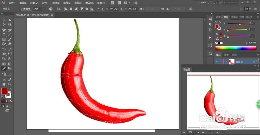
Task: Click the 不透明度 opacity label link
Action: (x=26, y=9)
